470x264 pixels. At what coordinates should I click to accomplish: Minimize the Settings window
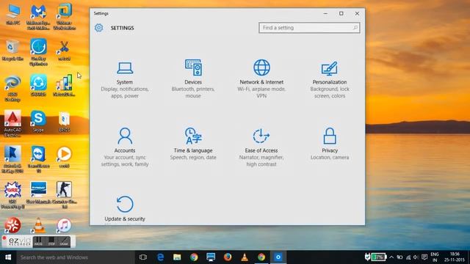tap(325, 13)
